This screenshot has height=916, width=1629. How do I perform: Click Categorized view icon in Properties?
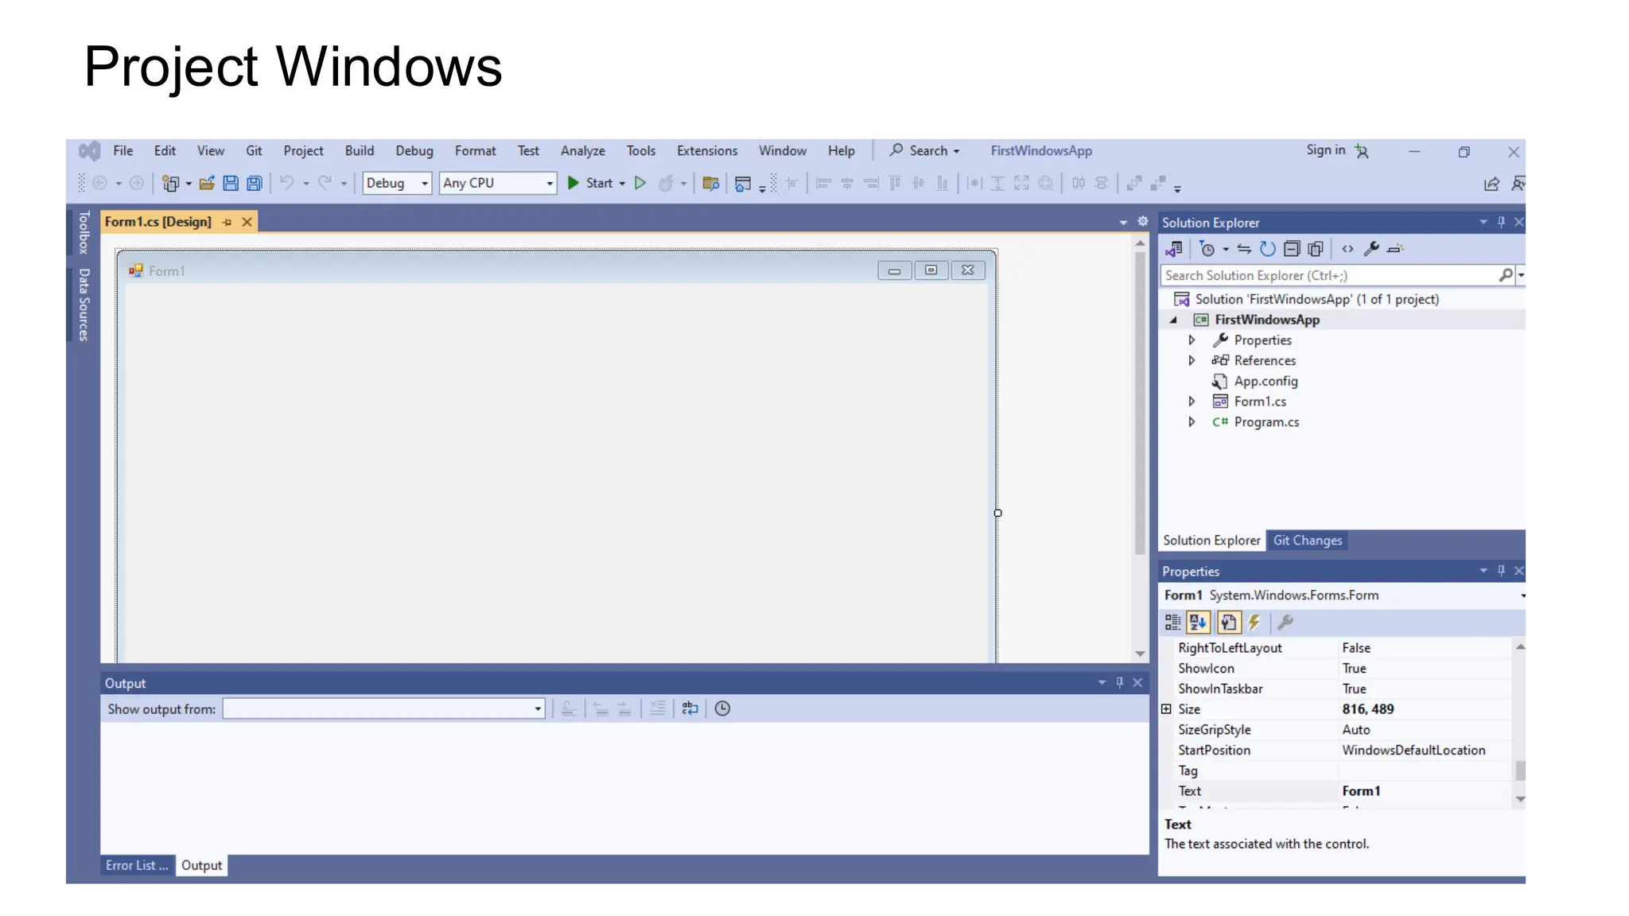tap(1173, 623)
